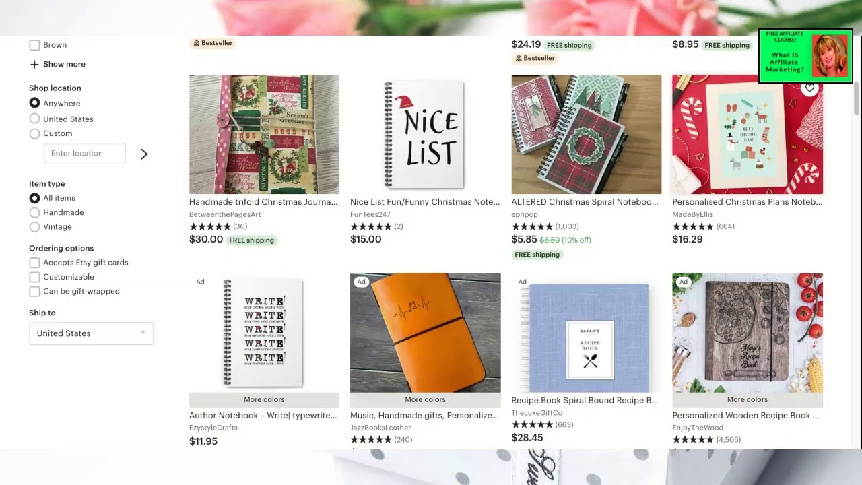Choose Handmade item type

34,212
